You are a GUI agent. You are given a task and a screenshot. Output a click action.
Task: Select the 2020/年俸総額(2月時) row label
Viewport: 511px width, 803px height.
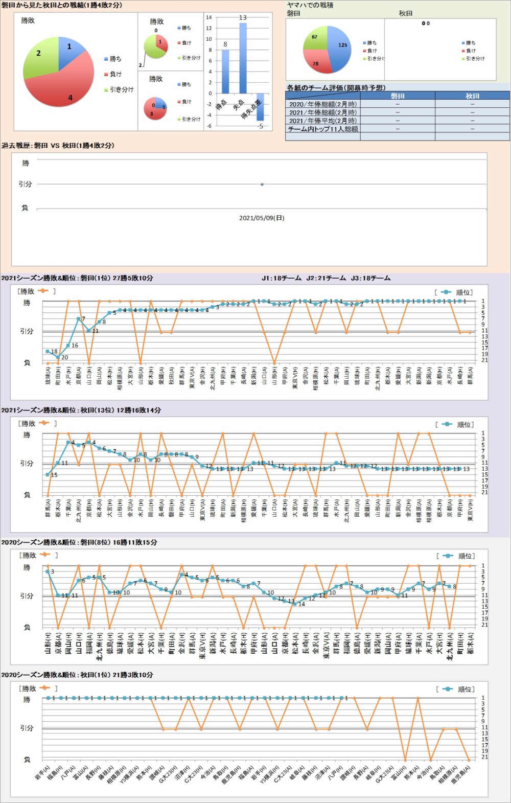coord(322,104)
